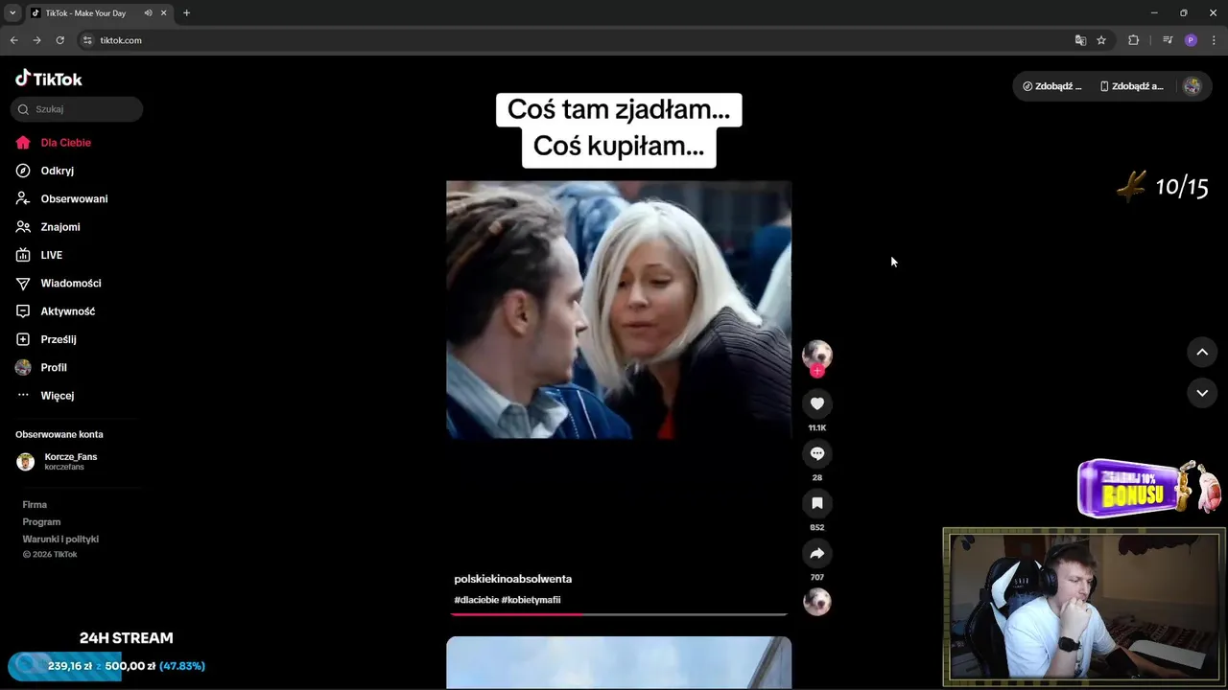Go forward in the browser
The width and height of the screenshot is (1228, 690).
(x=36, y=40)
